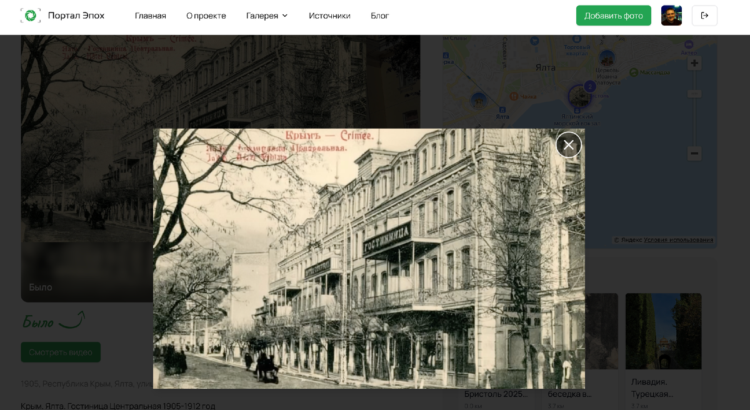Open the Блог nav item
The image size is (750, 410).
coord(380,16)
